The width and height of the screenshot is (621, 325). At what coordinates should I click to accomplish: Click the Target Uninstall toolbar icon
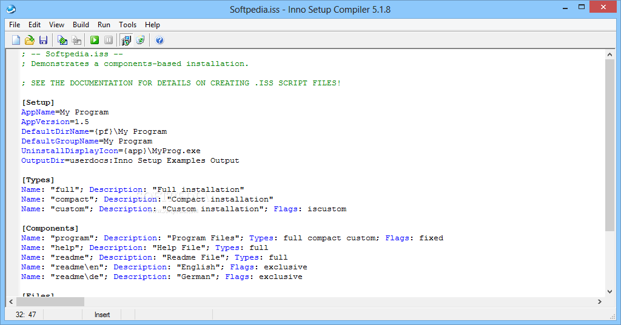(x=140, y=40)
